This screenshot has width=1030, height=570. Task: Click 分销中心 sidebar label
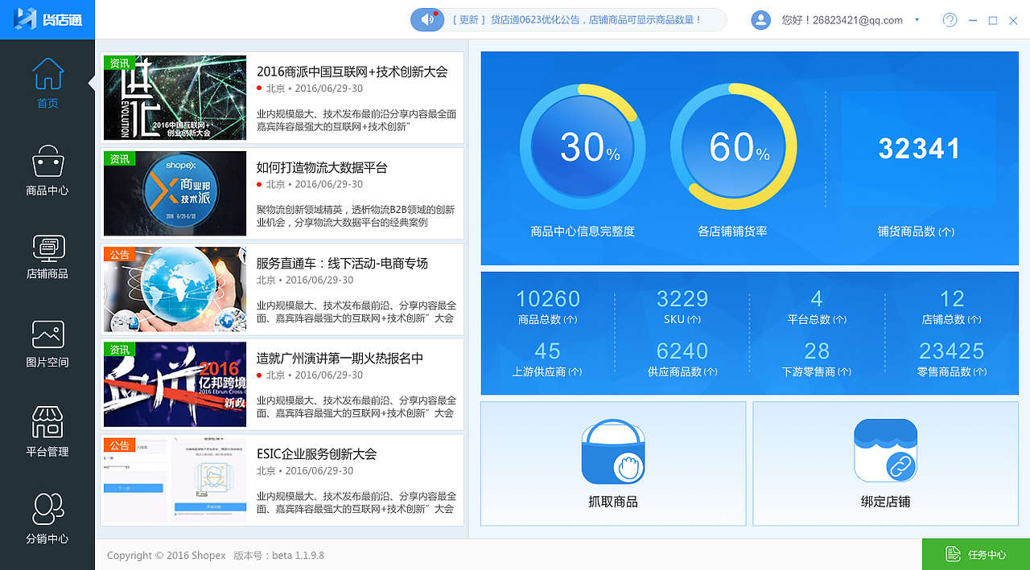click(x=47, y=539)
